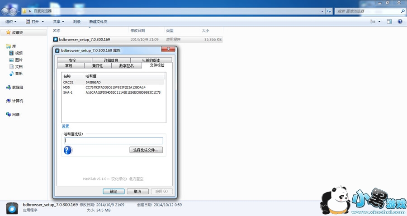This screenshot has height=216, width=407.
Task: Select the MD5 hash row
Action: [113, 87]
